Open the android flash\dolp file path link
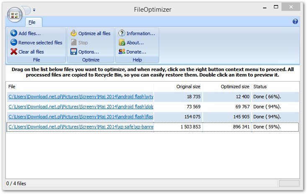 click(x=81, y=107)
